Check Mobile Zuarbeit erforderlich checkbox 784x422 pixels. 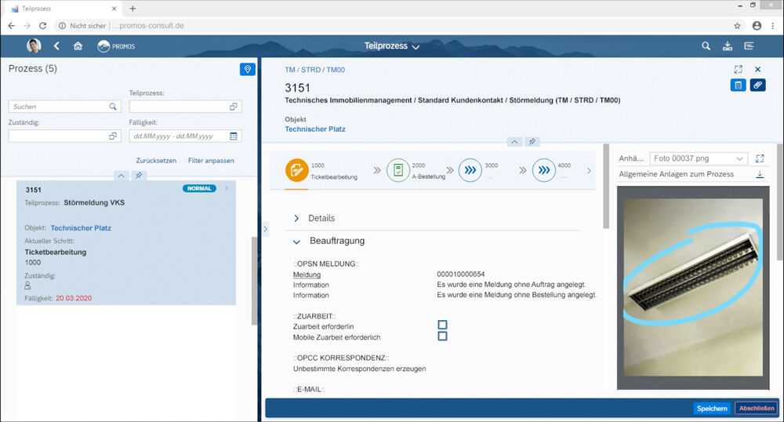[x=442, y=337]
